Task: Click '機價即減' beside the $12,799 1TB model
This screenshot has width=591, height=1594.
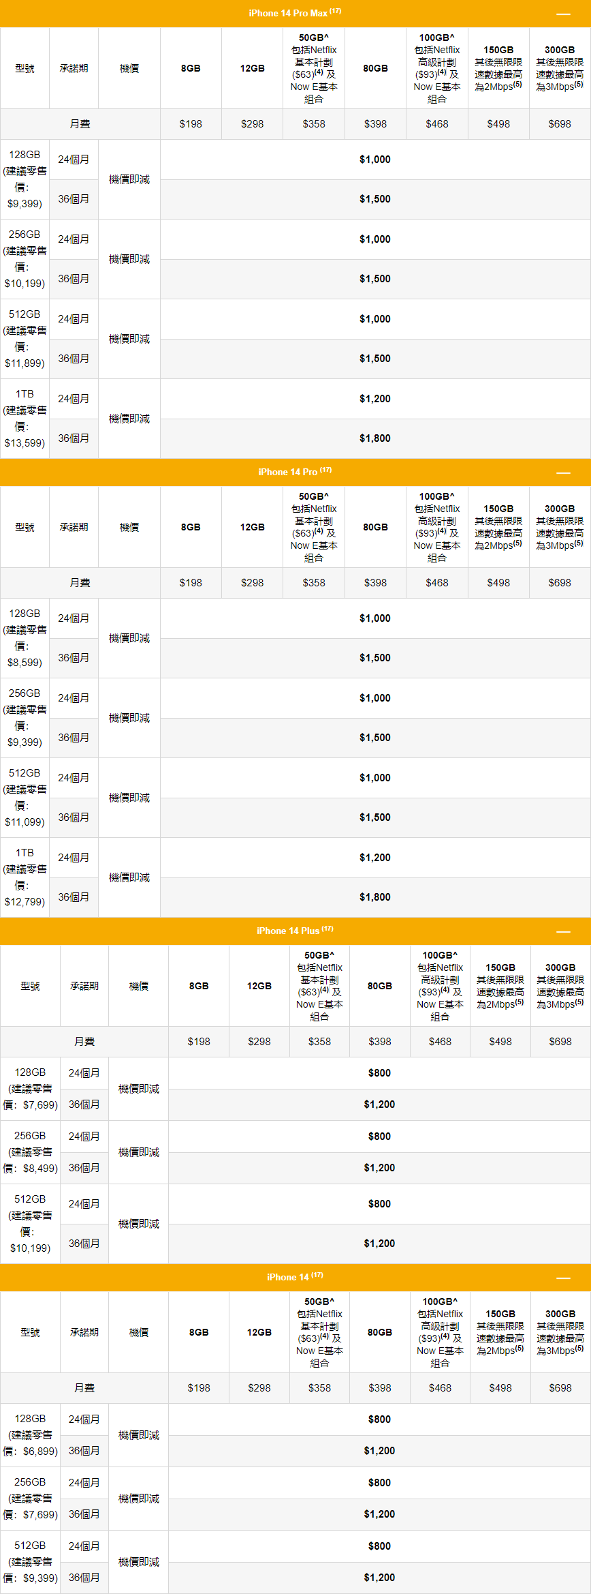Action: point(129,877)
